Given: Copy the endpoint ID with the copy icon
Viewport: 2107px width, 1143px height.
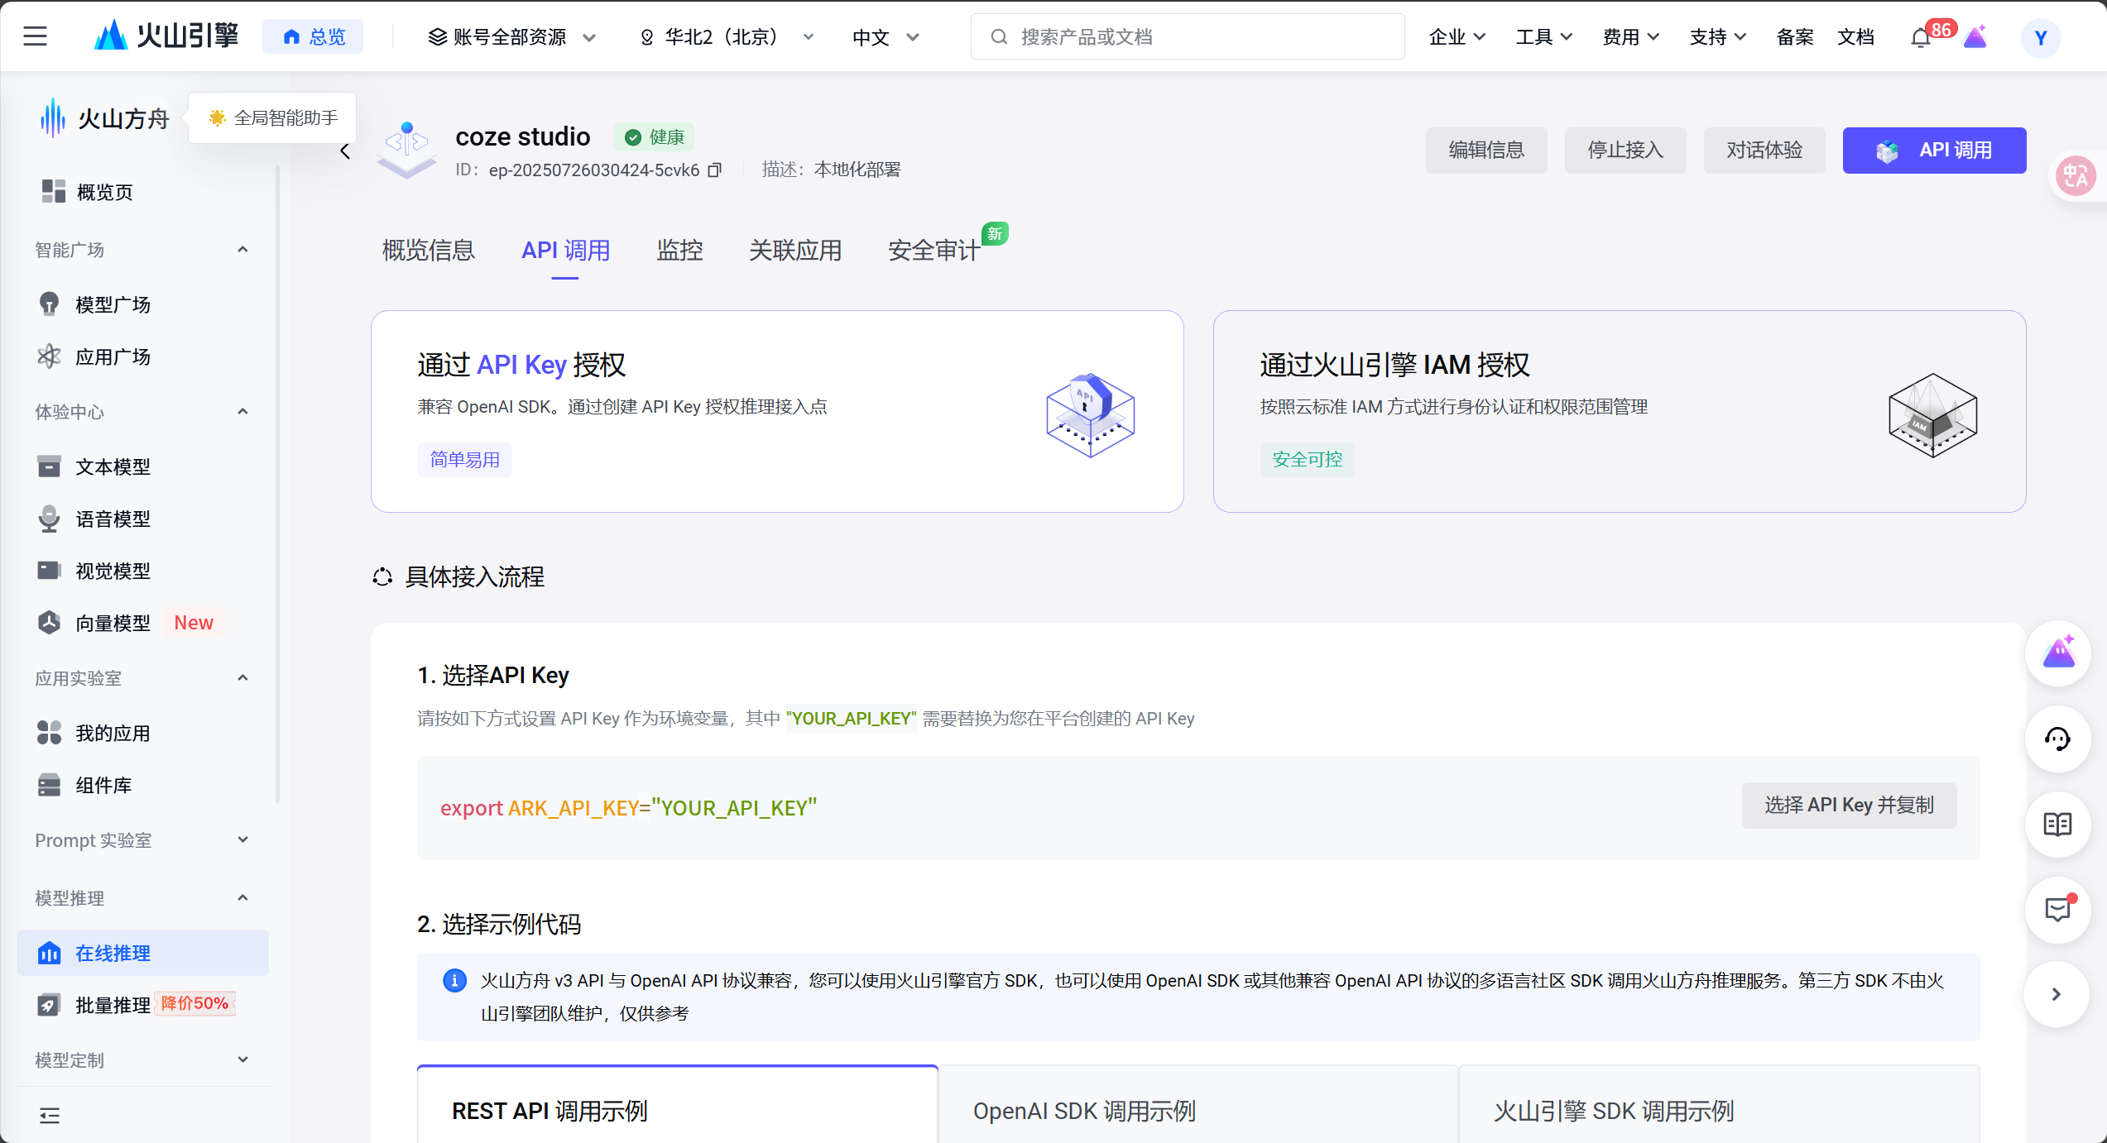Looking at the screenshot, I should (x=715, y=170).
